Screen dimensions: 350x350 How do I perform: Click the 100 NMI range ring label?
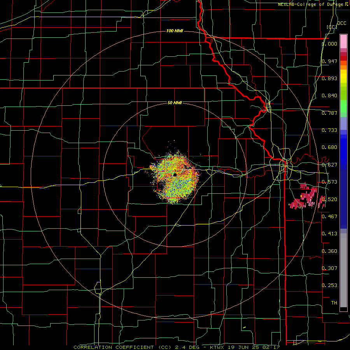coord(175,31)
